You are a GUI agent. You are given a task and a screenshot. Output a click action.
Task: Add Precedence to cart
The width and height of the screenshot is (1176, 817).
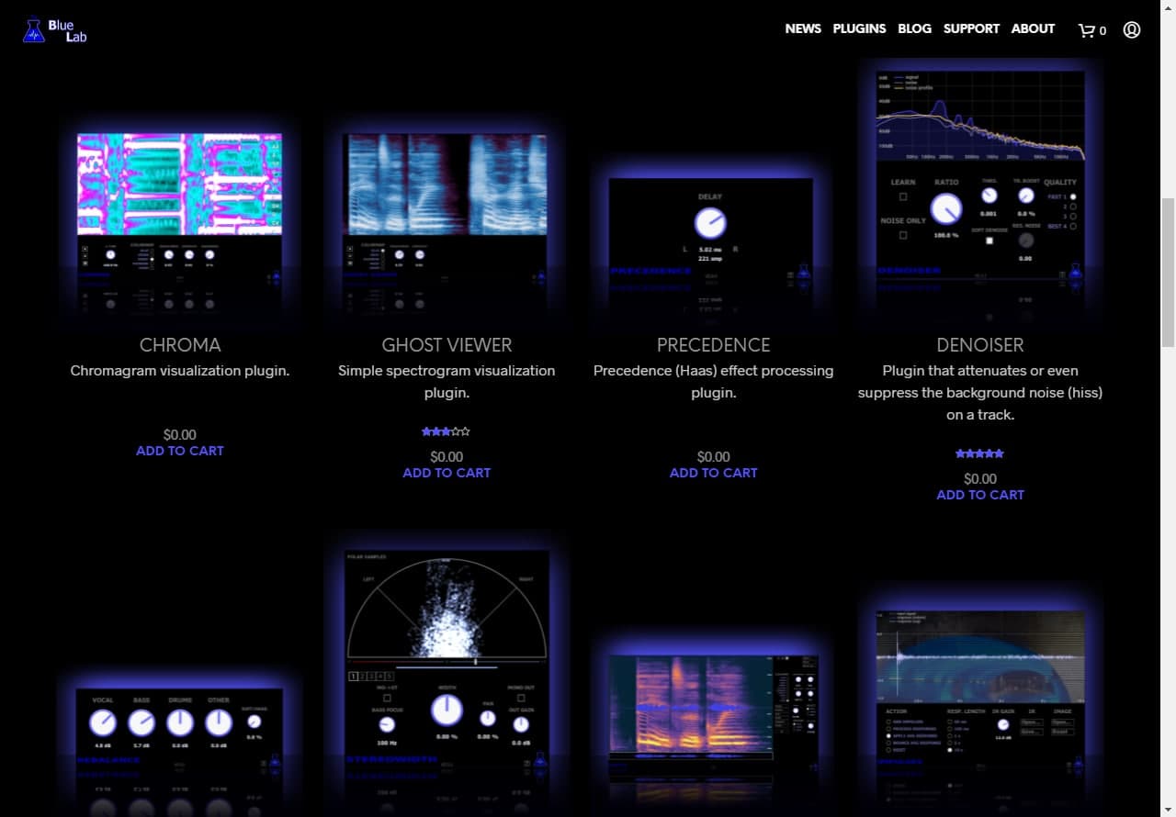coord(713,473)
